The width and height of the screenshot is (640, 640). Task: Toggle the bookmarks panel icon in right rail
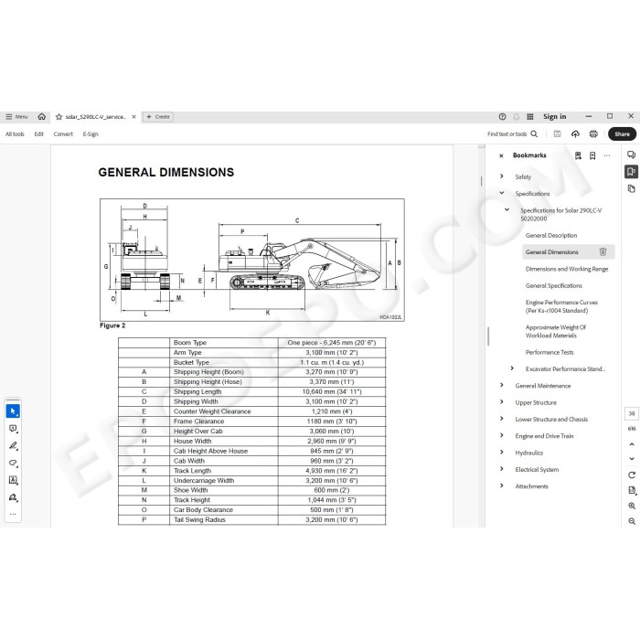pos(631,172)
